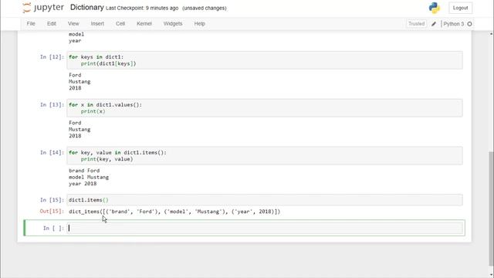The image size is (494, 278).
Task: Click the In [15] prompt label
Action: point(52,200)
